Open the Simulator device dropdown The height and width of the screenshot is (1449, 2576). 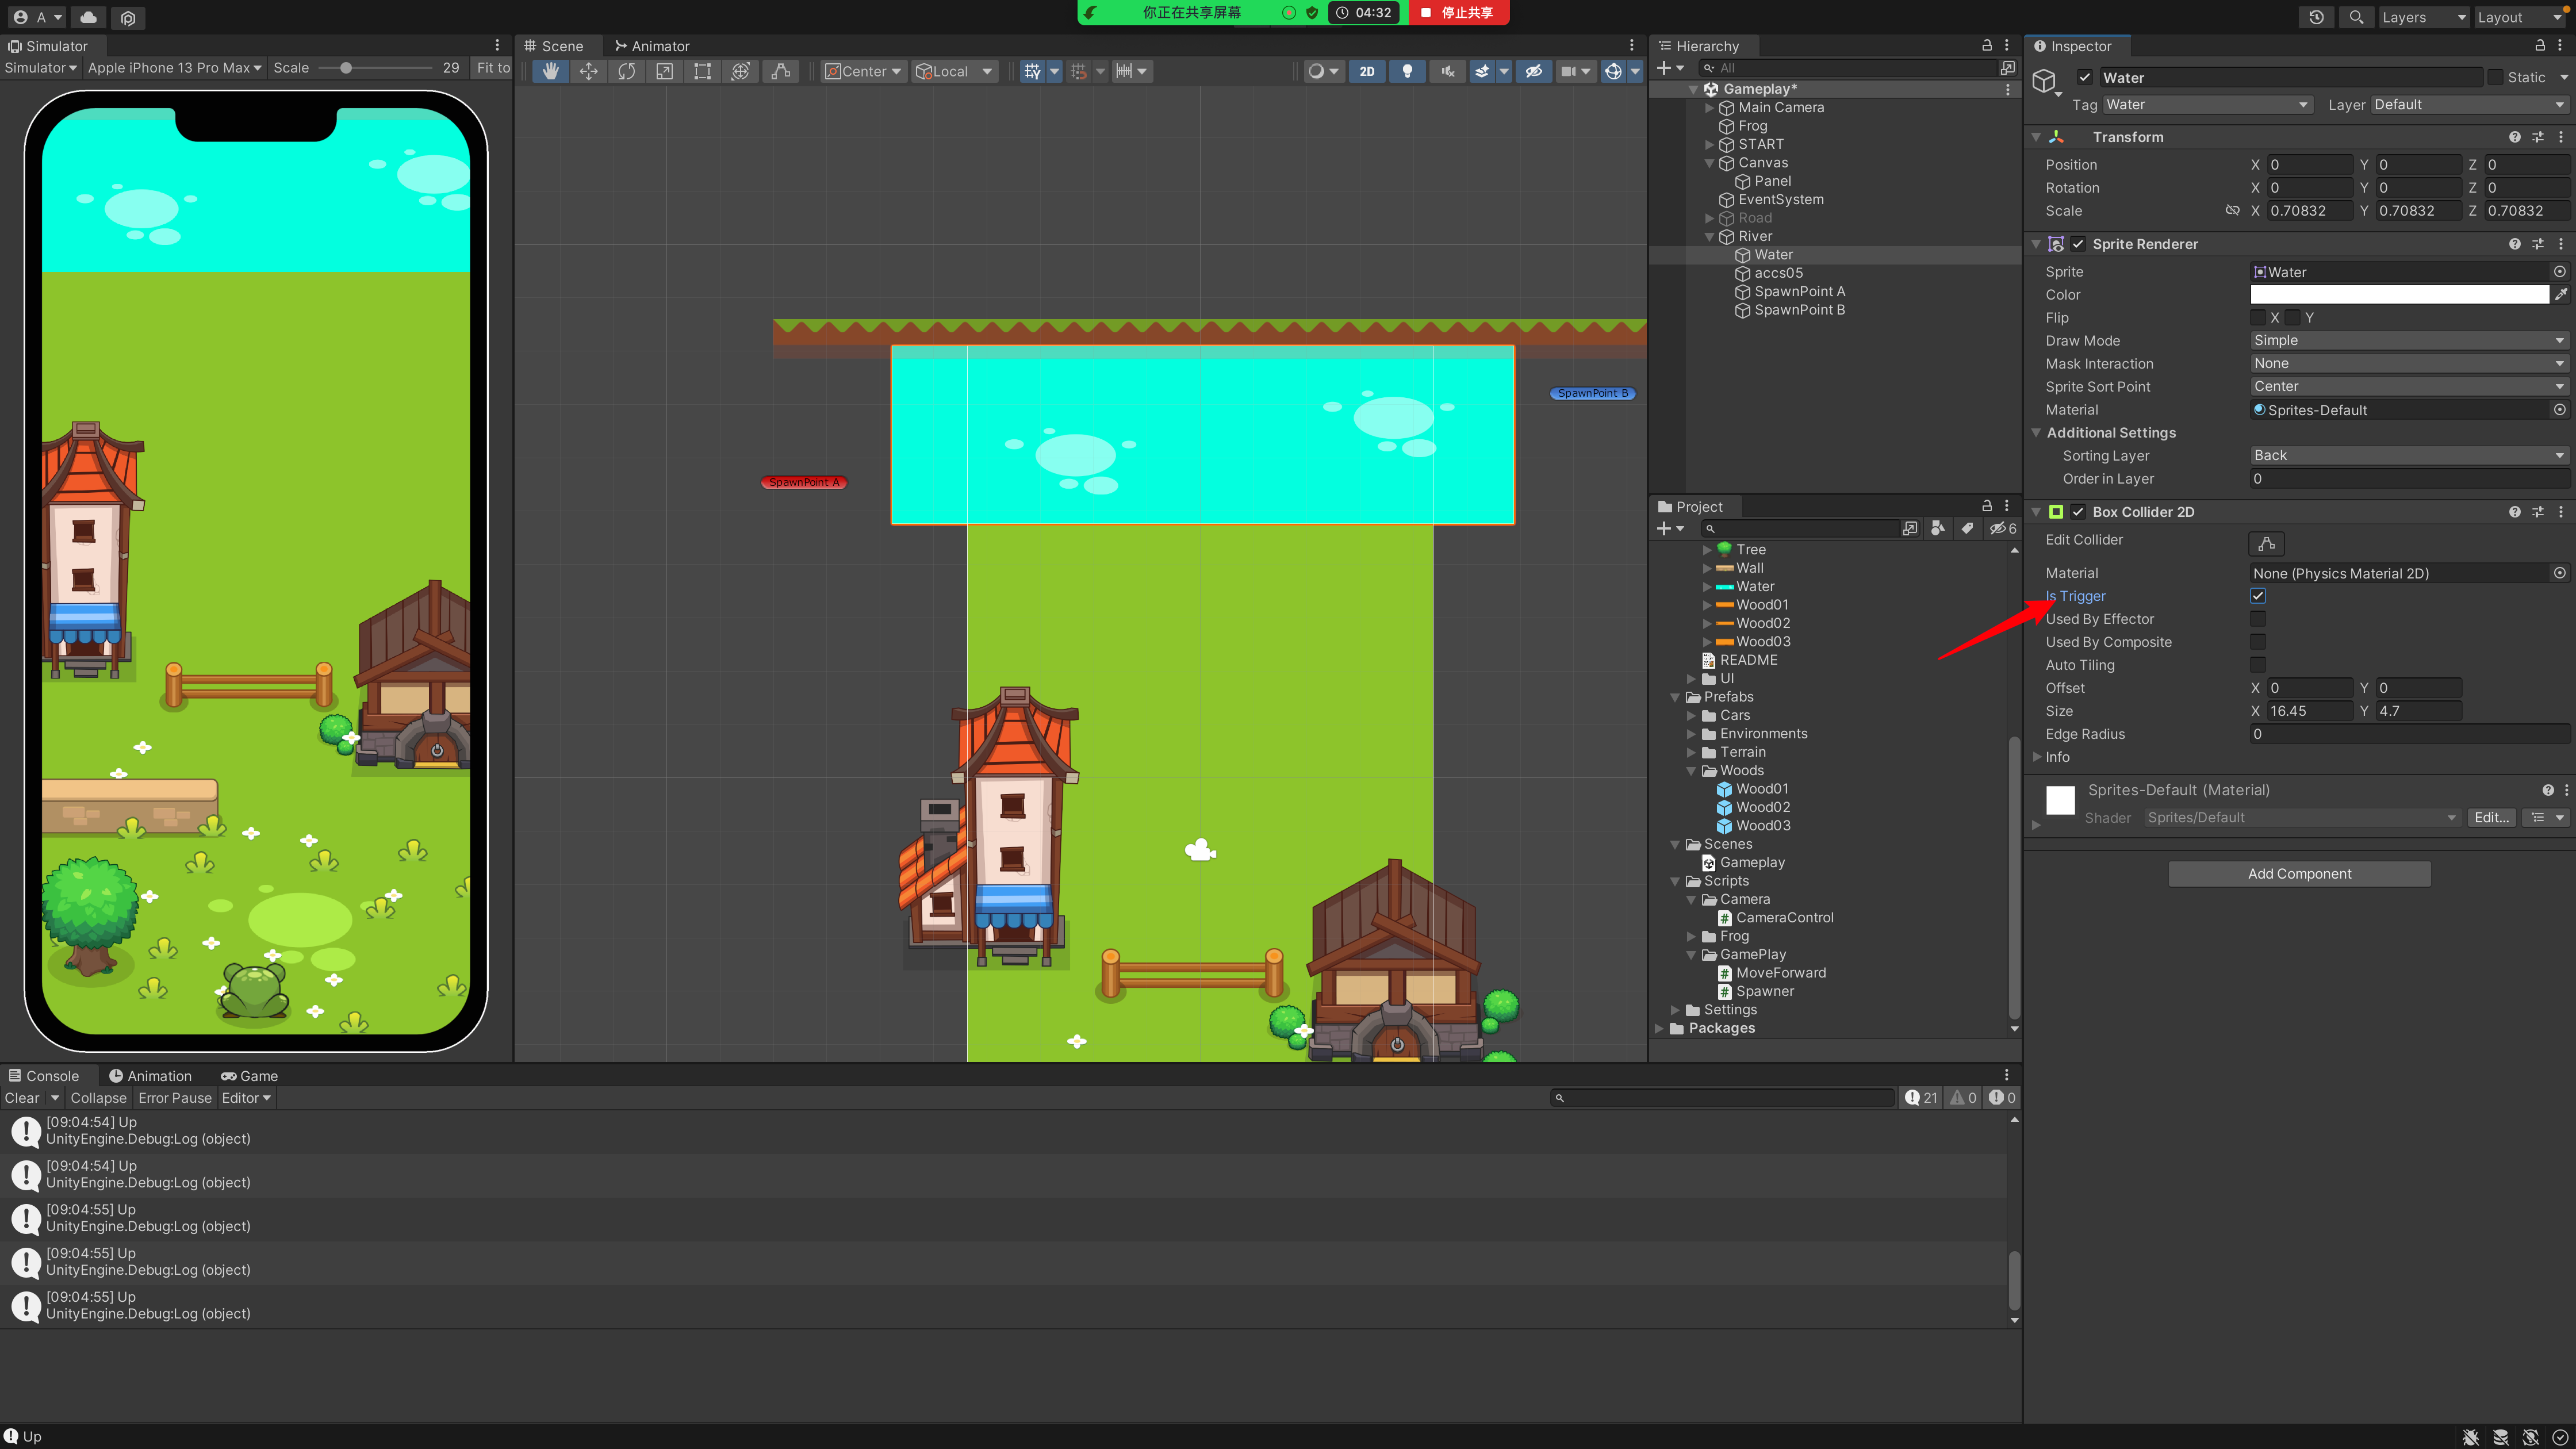(174, 68)
